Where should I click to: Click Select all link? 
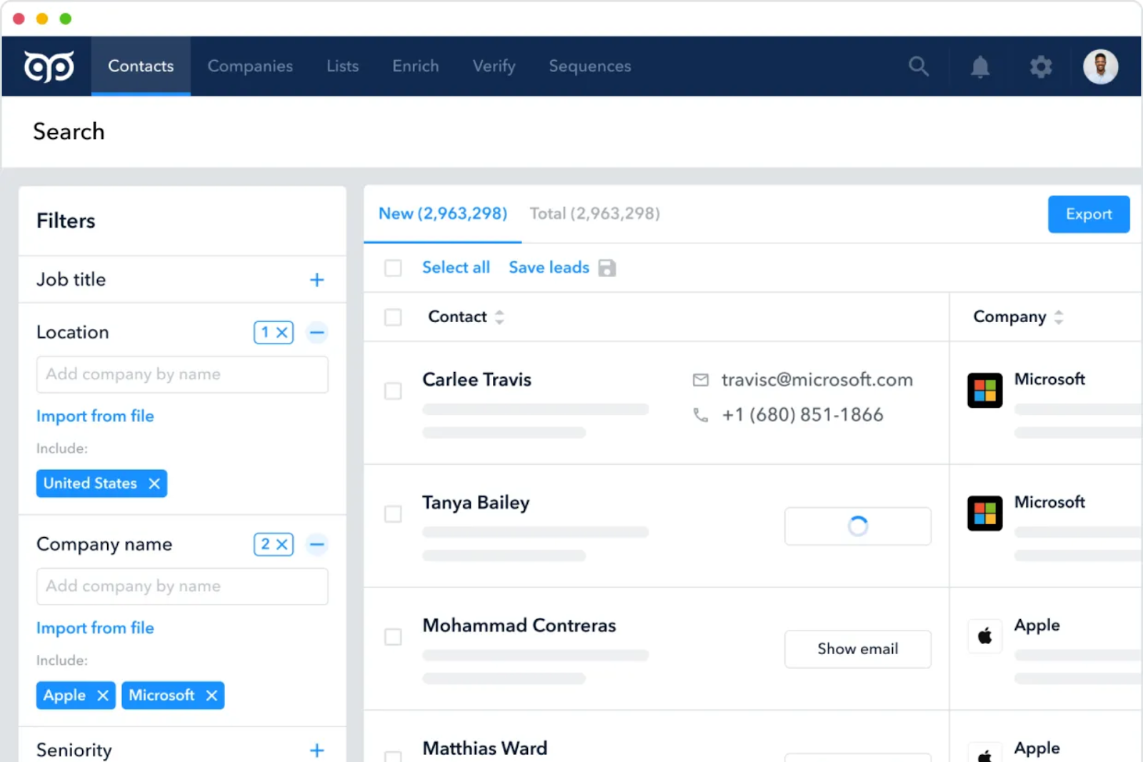pyautogui.click(x=456, y=268)
